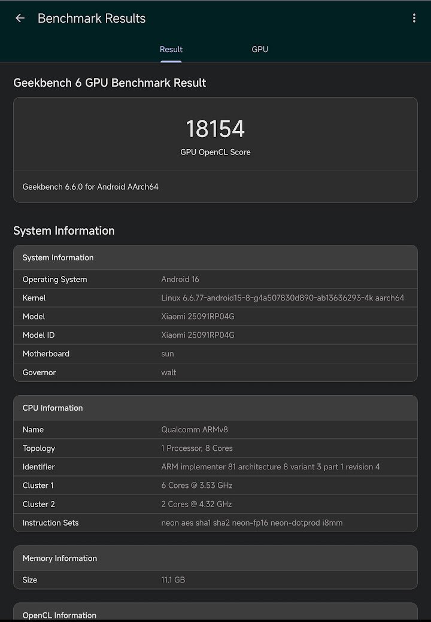431x622 pixels.
Task: Switch to the GPU tab
Action: click(x=260, y=50)
